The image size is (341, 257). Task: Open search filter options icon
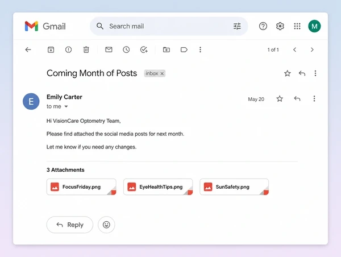coord(237,26)
